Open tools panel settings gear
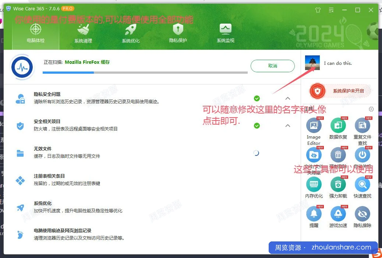Screen dimensions: 382x258 pyautogui.click(x=371, y=109)
